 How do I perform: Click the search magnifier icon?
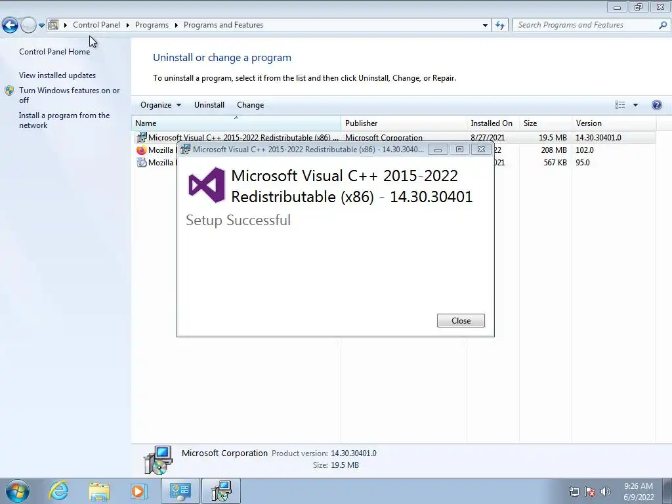point(663,25)
